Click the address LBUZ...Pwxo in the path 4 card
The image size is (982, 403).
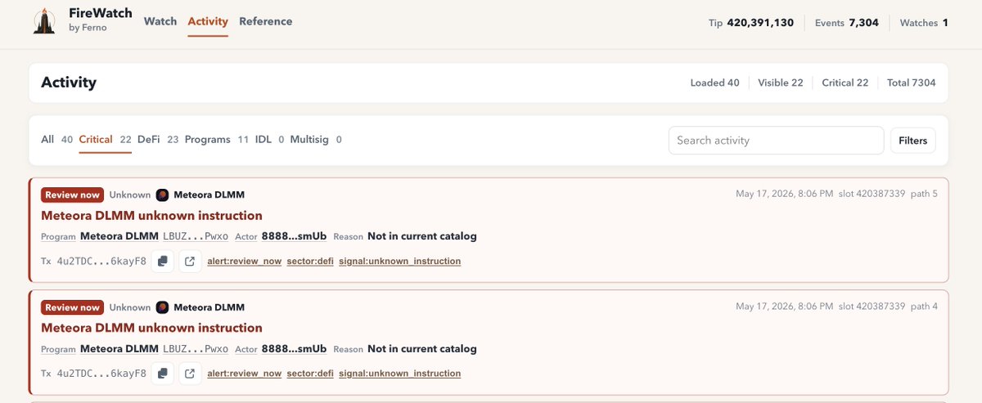(196, 349)
